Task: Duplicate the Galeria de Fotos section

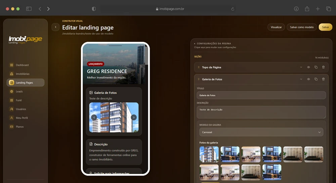Action: (316, 79)
